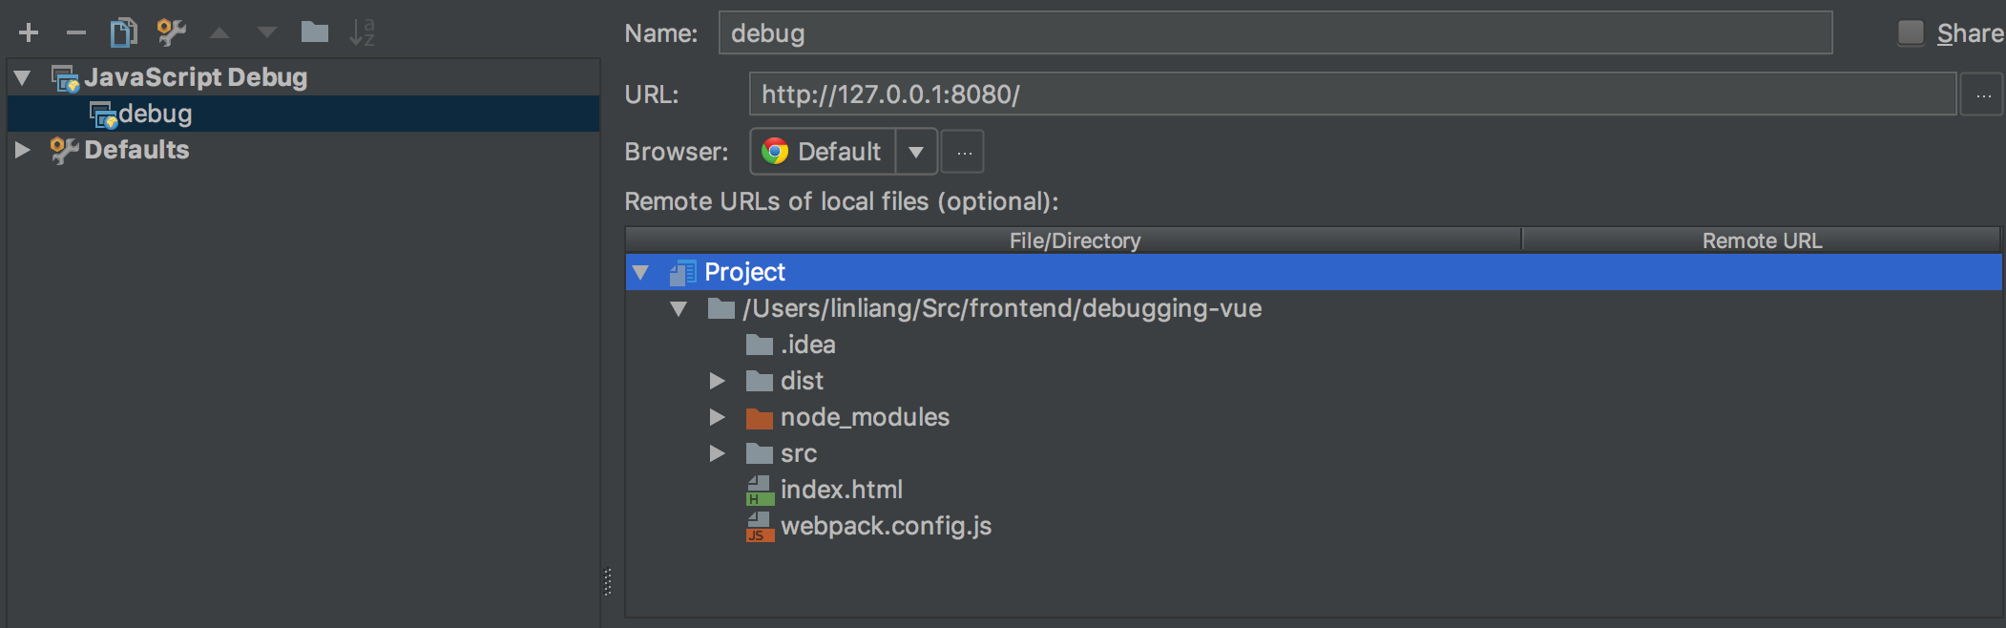Click the Remove Configuration minus icon

[x=76, y=33]
